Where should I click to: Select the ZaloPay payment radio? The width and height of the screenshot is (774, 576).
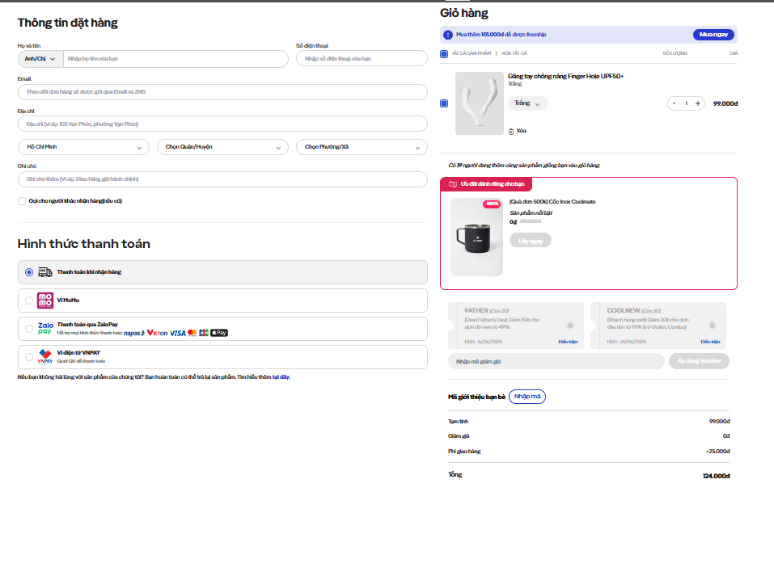point(29,329)
